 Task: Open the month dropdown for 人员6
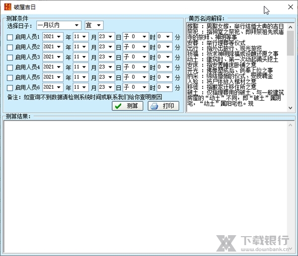80,87
